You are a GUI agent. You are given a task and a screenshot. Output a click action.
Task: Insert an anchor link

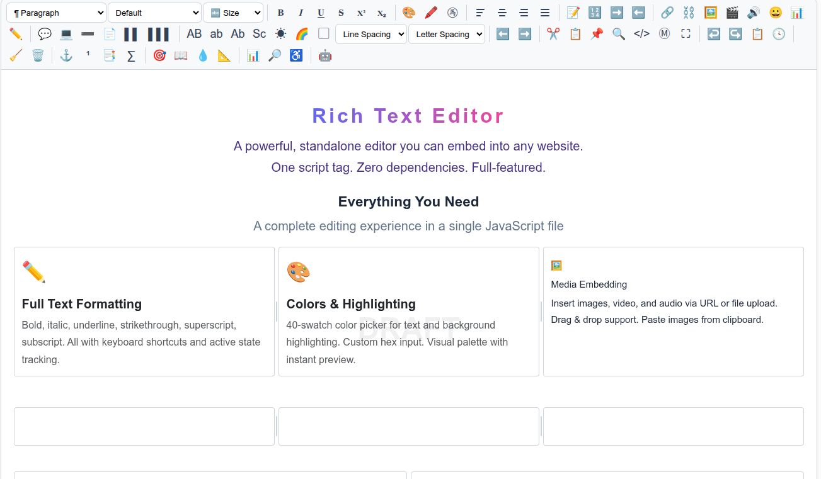pos(66,55)
